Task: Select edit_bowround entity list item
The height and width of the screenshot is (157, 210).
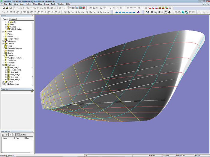Action: 15,70
